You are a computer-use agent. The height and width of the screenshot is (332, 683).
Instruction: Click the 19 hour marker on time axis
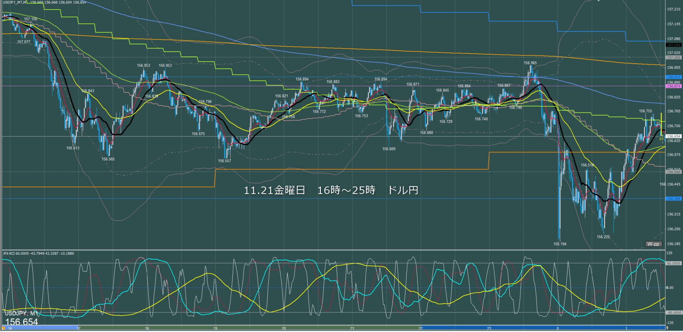coord(215,328)
